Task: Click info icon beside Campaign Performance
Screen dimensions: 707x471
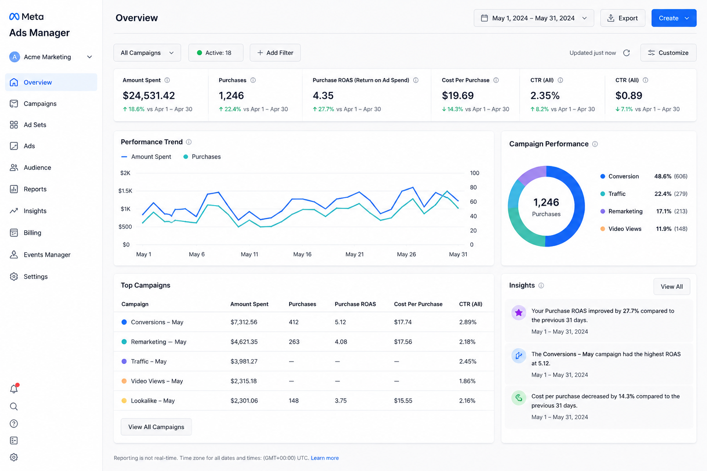Action: tap(595, 144)
